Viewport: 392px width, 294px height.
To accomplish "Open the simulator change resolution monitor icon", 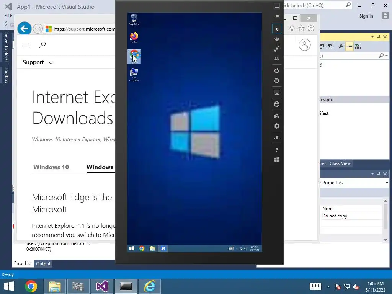I will pyautogui.click(x=277, y=92).
